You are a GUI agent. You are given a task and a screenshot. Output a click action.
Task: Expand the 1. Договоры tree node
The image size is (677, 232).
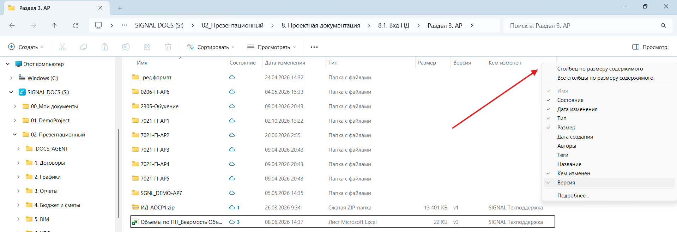point(18,163)
